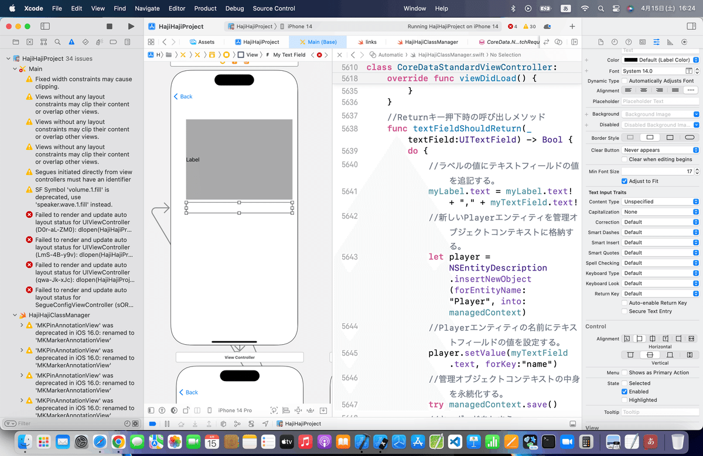Open the Source Control navigator
This screenshot has width=703, height=456.
click(29, 42)
